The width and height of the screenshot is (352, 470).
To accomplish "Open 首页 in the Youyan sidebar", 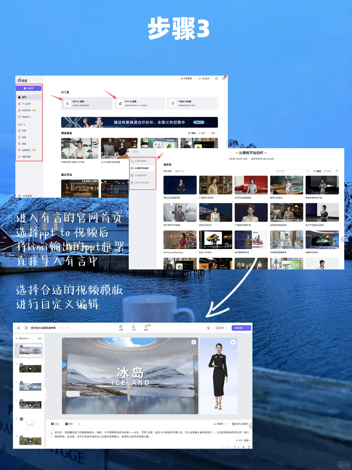I will tap(29, 97).
